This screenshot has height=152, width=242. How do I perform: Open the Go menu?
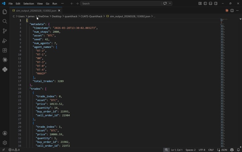click(48, 4)
